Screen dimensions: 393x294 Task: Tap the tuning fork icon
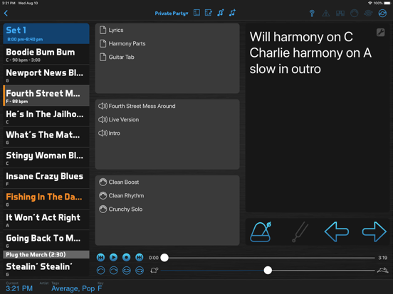[300, 232]
